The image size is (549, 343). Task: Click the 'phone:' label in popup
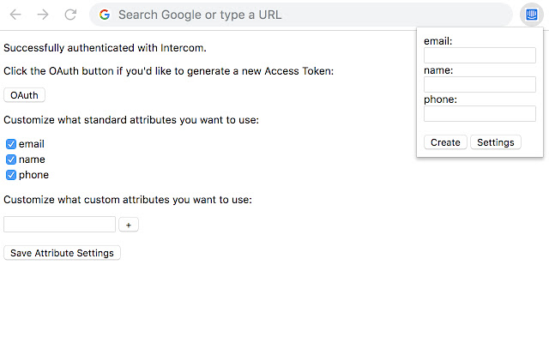440,99
